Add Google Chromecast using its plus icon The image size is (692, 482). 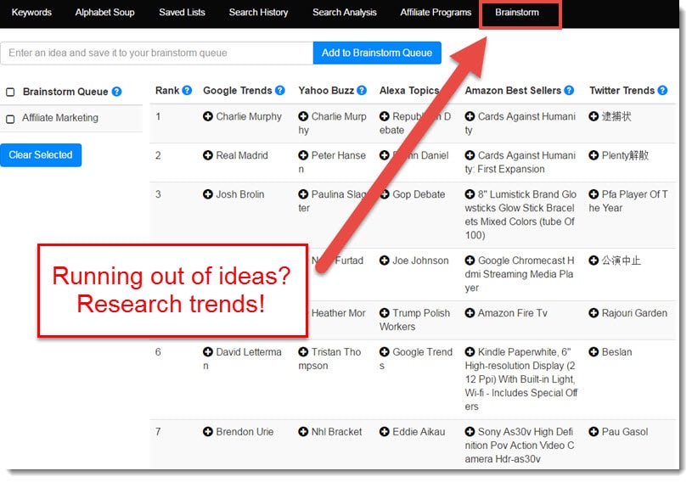click(x=470, y=261)
